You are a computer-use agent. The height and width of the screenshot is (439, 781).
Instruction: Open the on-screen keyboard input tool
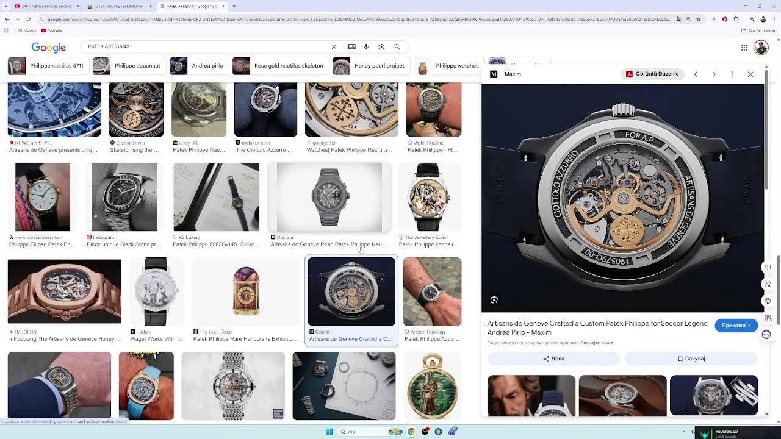[x=351, y=46]
